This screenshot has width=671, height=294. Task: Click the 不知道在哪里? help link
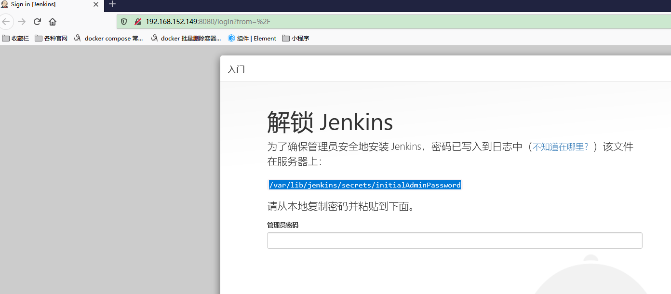tap(561, 147)
